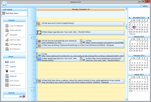Select the 3:47am Save.me Desktop entry
Viewport: 151px width, 102px height.
[x=81, y=24]
